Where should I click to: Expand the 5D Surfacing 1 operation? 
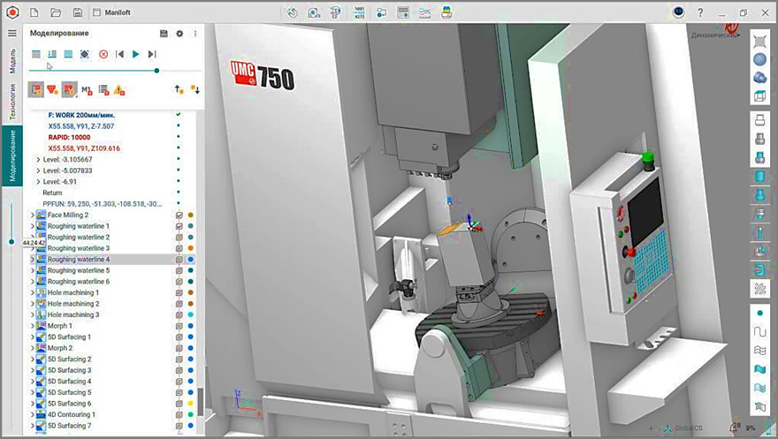tap(32, 337)
